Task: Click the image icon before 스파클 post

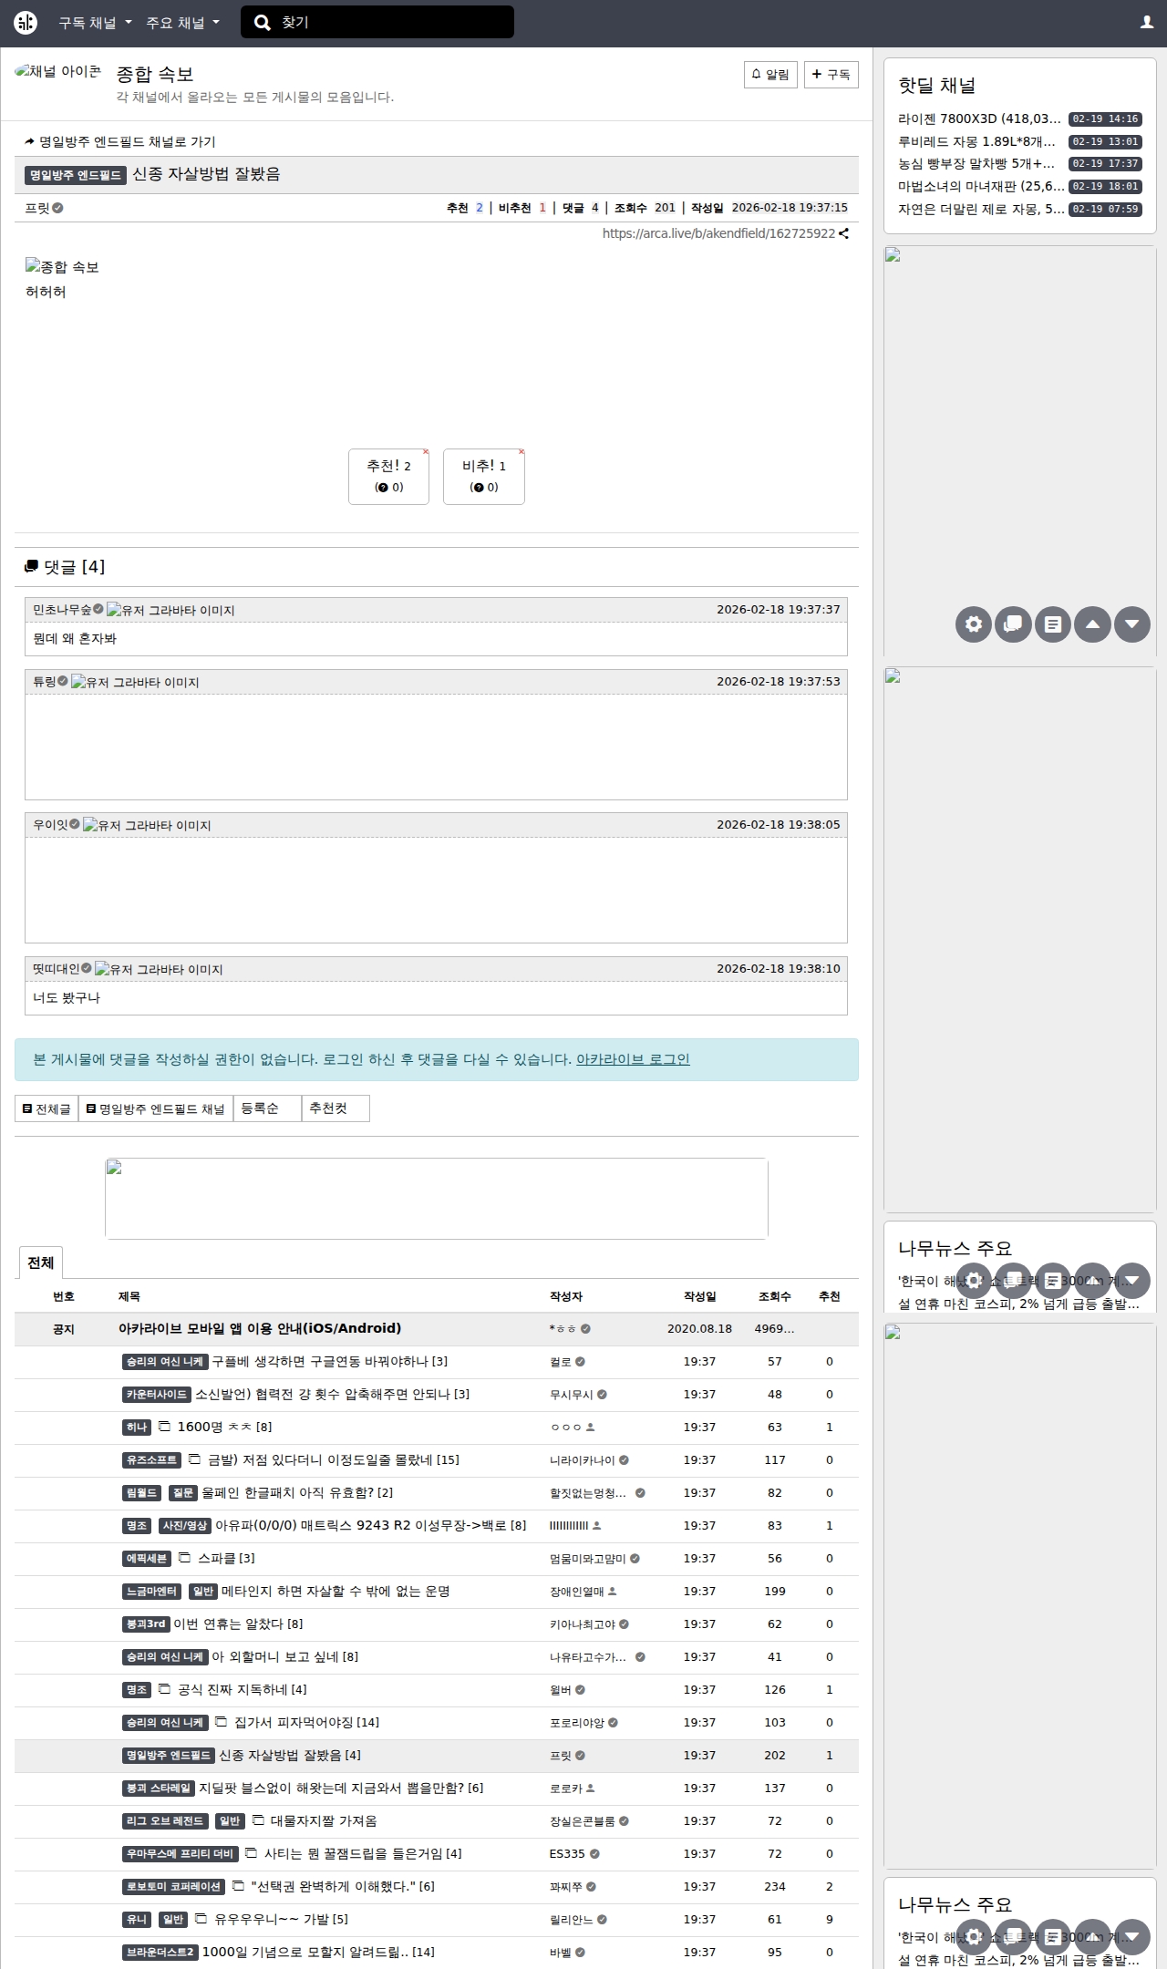Action: [184, 1558]
